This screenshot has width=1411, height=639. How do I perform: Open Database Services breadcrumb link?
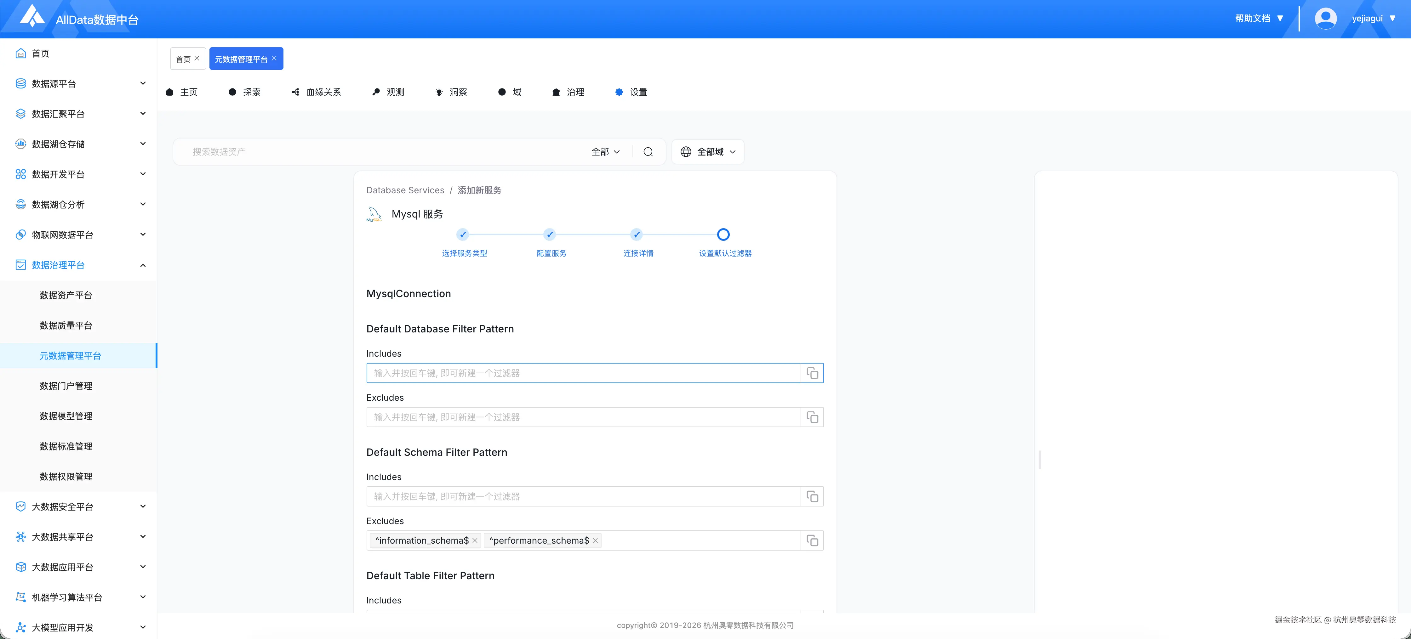405,190
